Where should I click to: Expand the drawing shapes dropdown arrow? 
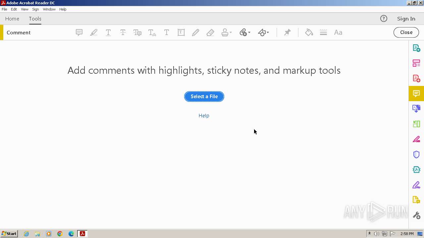click(x=268, y=33)
